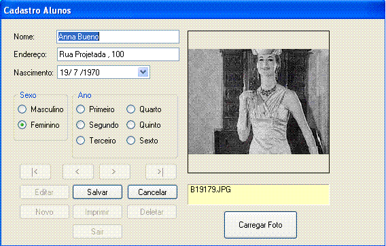Click the Cadastro Alunos title bar text
This screenshot has width=386, height=246.
point(37,11)
